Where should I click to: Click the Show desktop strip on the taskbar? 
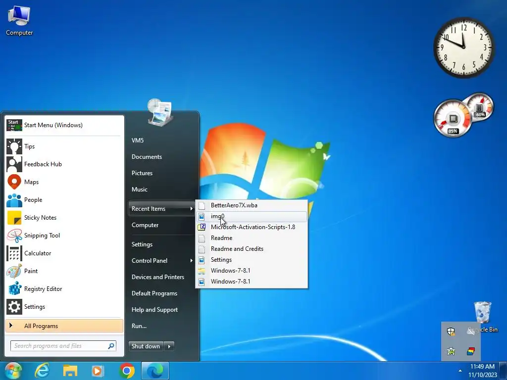tap(504, 371)
